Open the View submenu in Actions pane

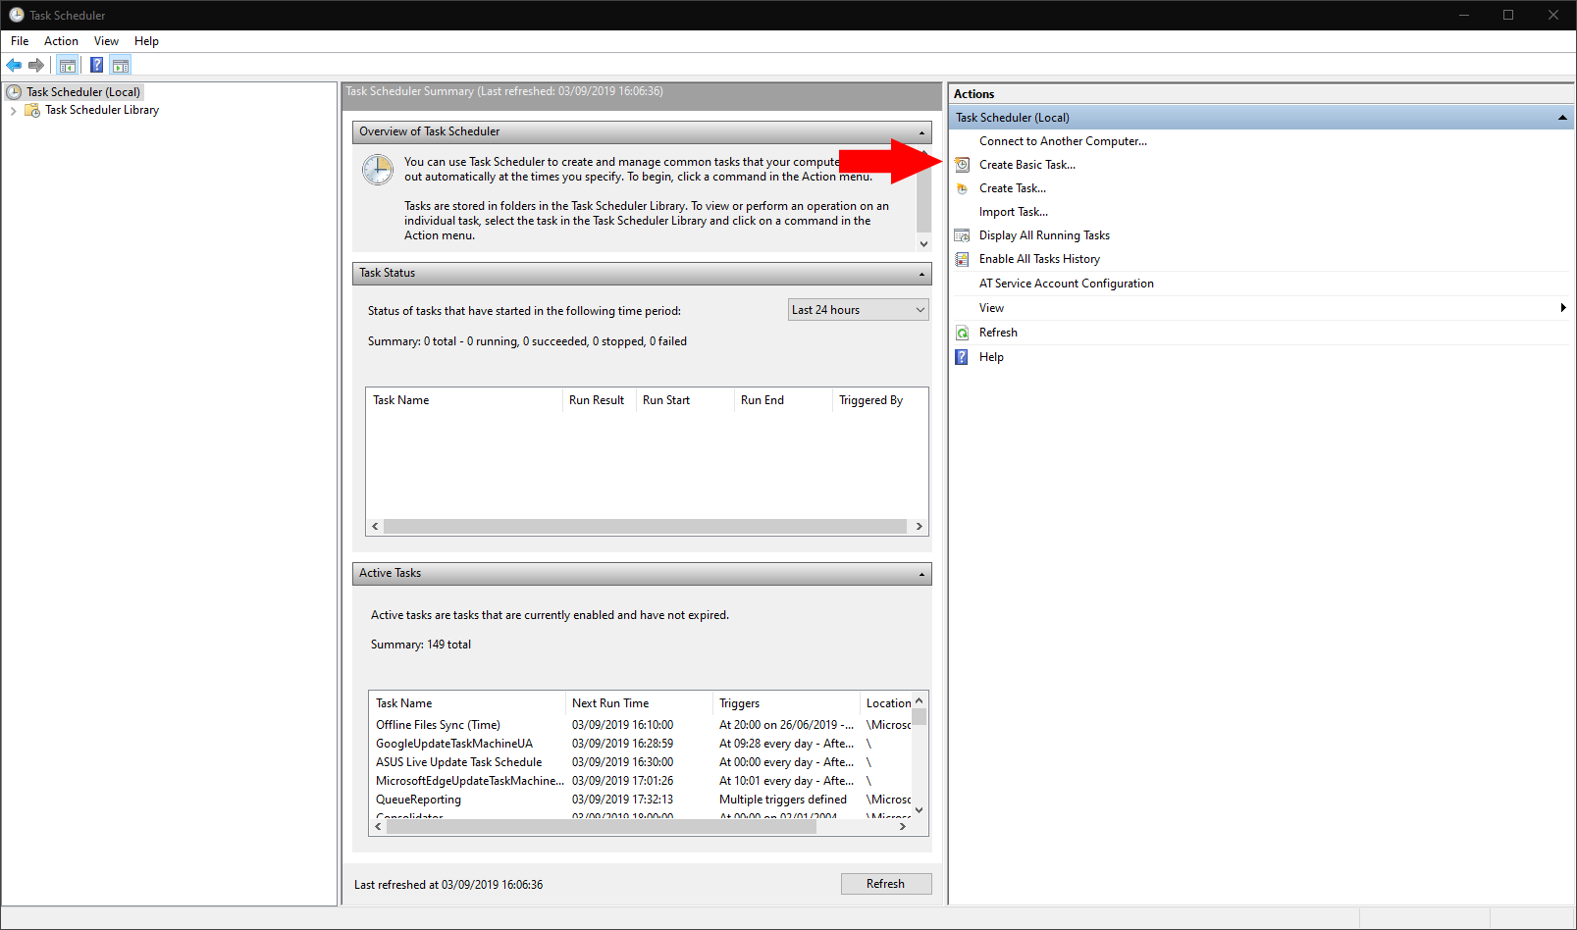coord(992,307)
